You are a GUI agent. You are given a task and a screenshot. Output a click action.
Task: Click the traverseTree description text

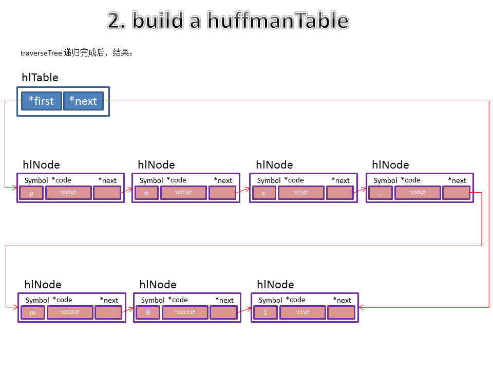[x=77, y=53]
